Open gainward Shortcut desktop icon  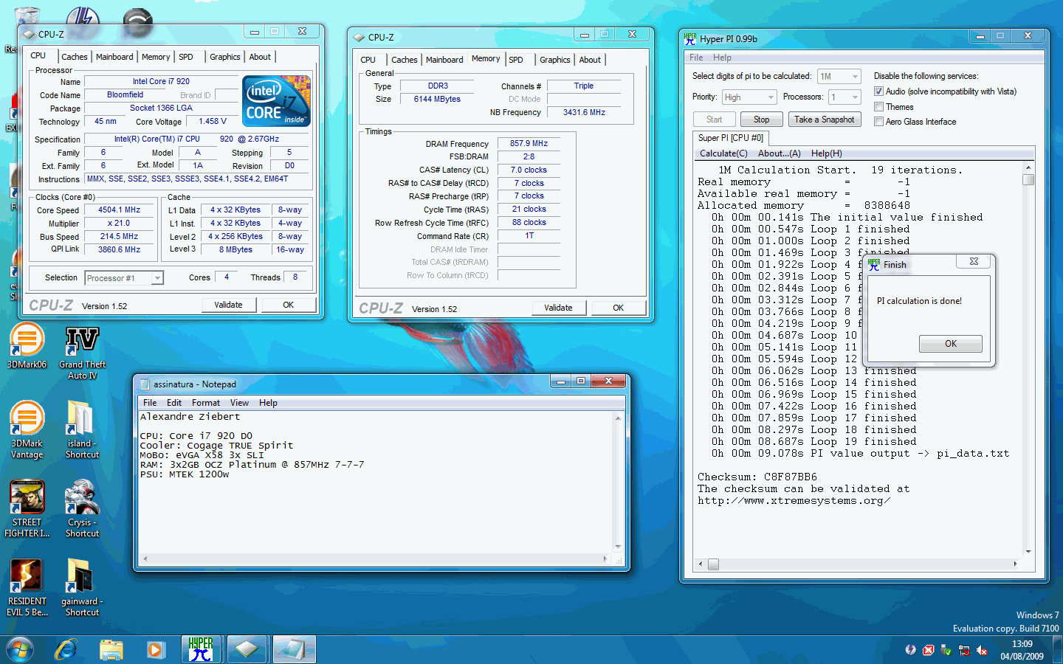82,587
